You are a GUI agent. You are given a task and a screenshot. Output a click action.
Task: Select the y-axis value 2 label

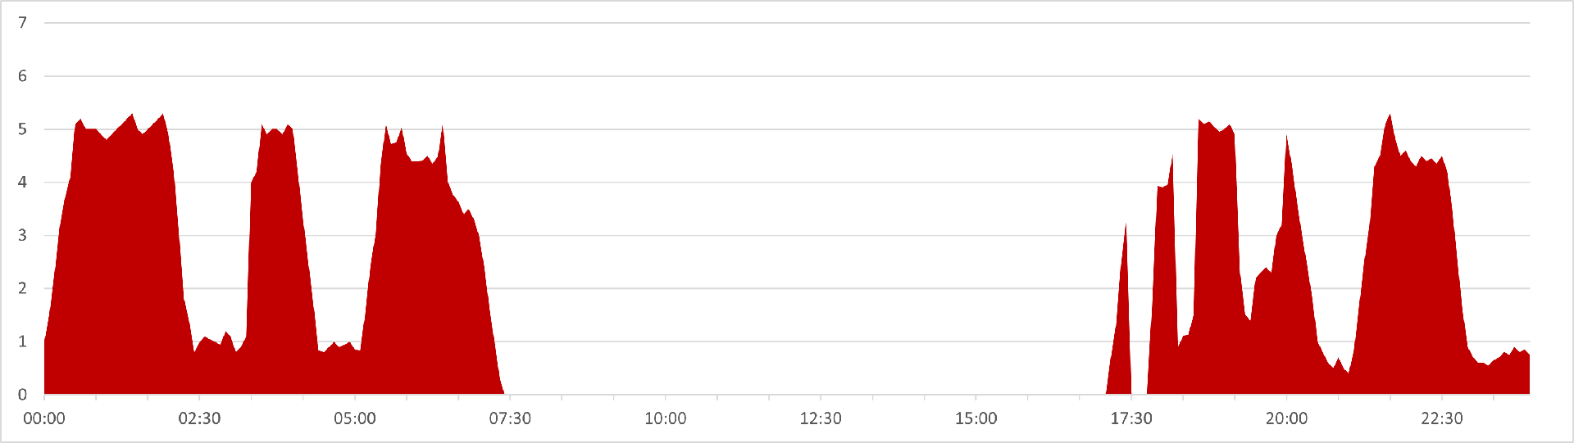click(23, 288)
